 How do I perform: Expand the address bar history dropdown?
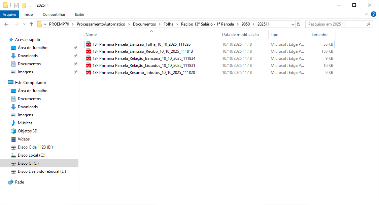[293, 24]
